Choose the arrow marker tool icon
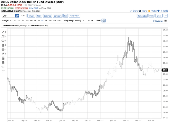 point(3,45)
